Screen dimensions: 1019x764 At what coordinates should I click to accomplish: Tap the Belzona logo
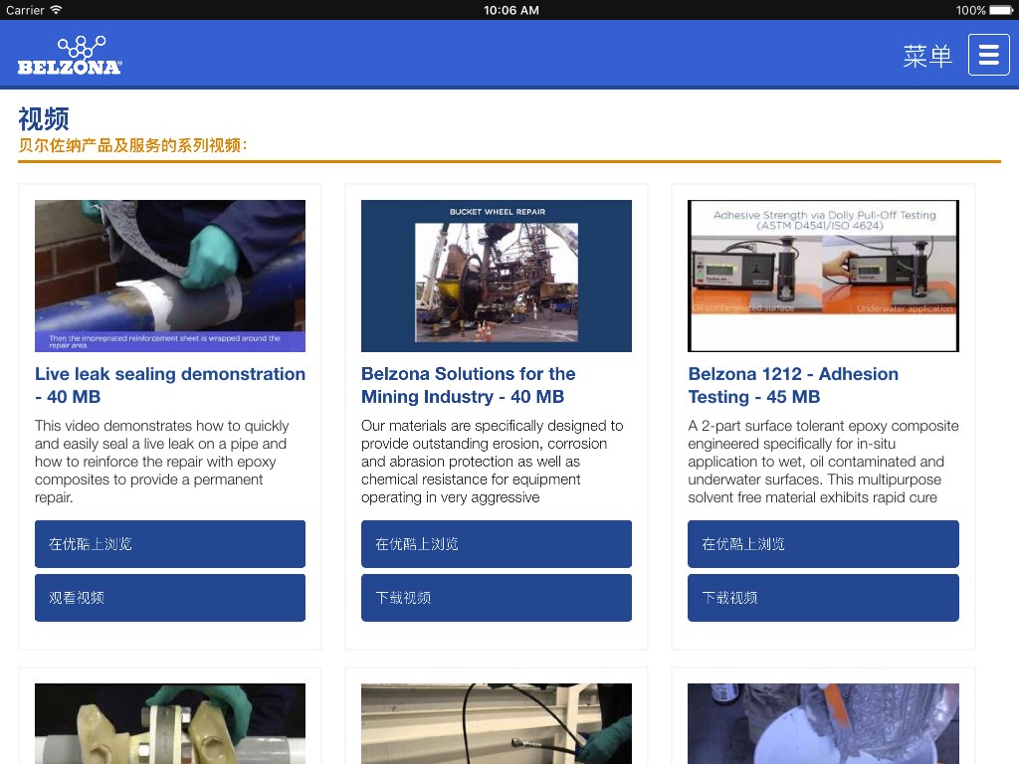point(70,56)
